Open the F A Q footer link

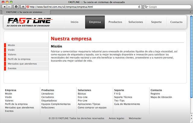[x=117, y=93]
